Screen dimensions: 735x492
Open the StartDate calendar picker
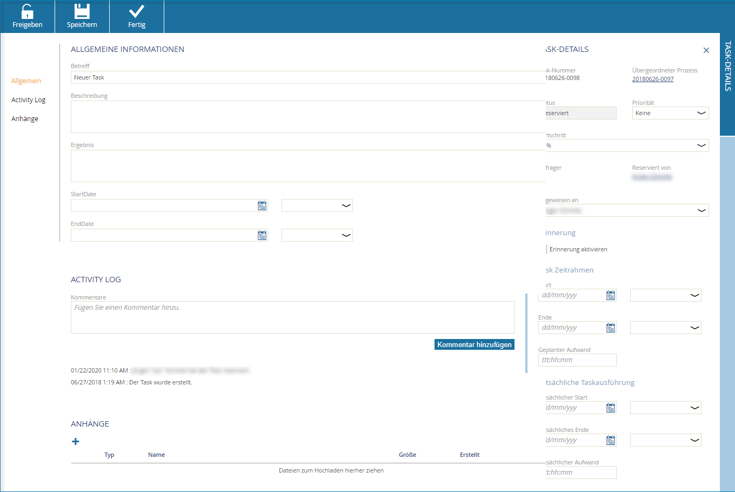(x=262, y=205)
